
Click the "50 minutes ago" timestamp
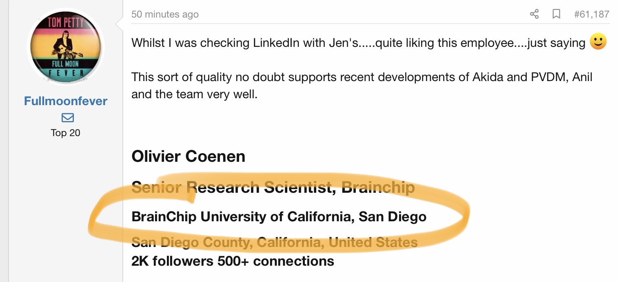click(x=165, y=14)
